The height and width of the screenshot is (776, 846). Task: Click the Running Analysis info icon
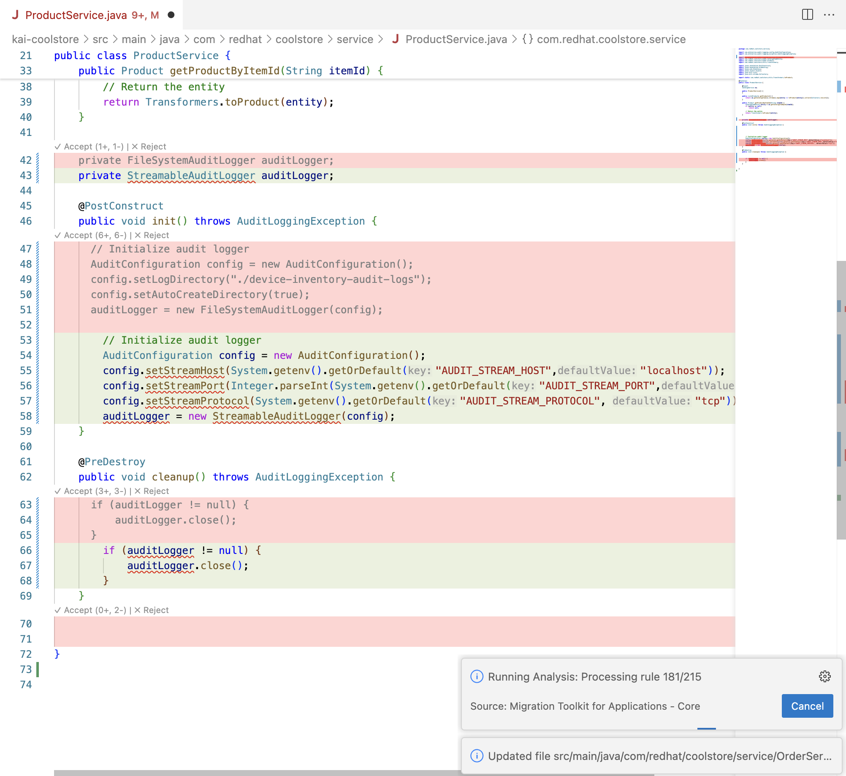tap(477, 676)
